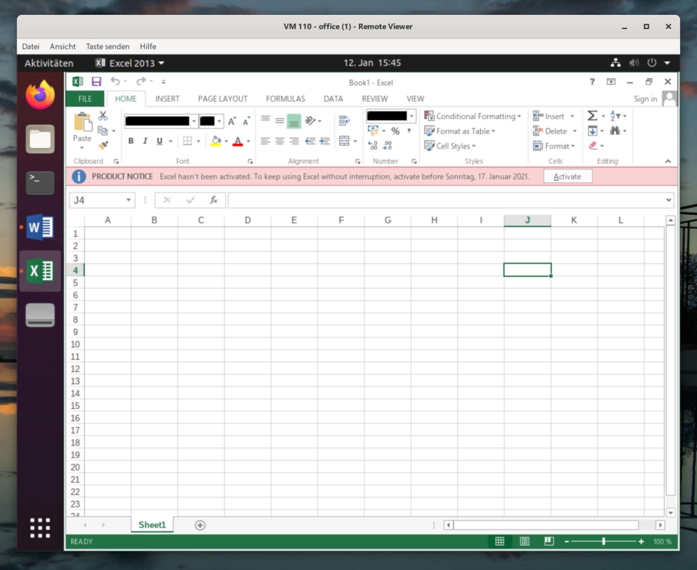Click the Sign in link
This screenshot has width=697, height=570.
645,99
